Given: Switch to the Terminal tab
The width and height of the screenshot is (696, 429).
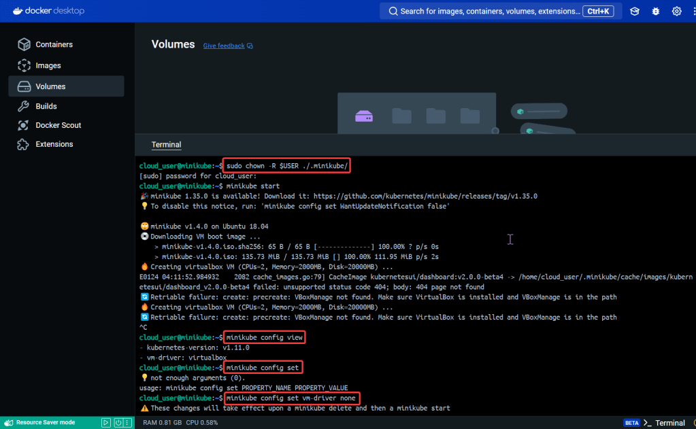Looking at the screenshot, I should click(x=166, y=145).
